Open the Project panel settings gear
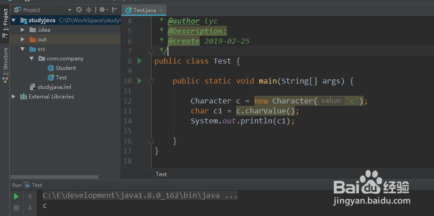434x216 pixels. pos(103,10)
